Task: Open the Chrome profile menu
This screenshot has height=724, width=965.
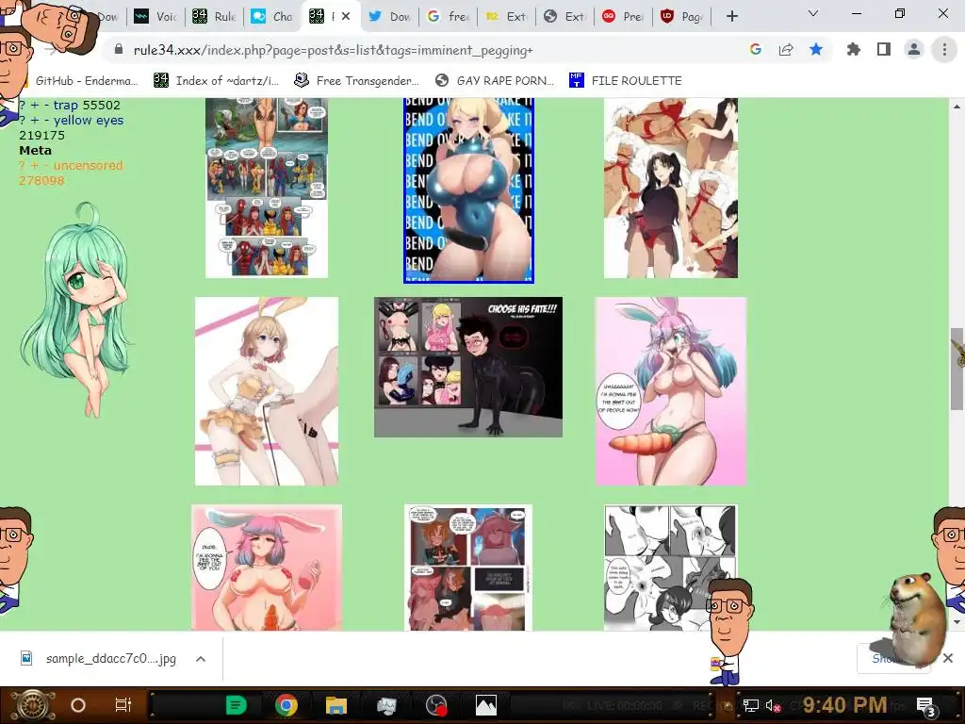Action: [x=914, y=50]
